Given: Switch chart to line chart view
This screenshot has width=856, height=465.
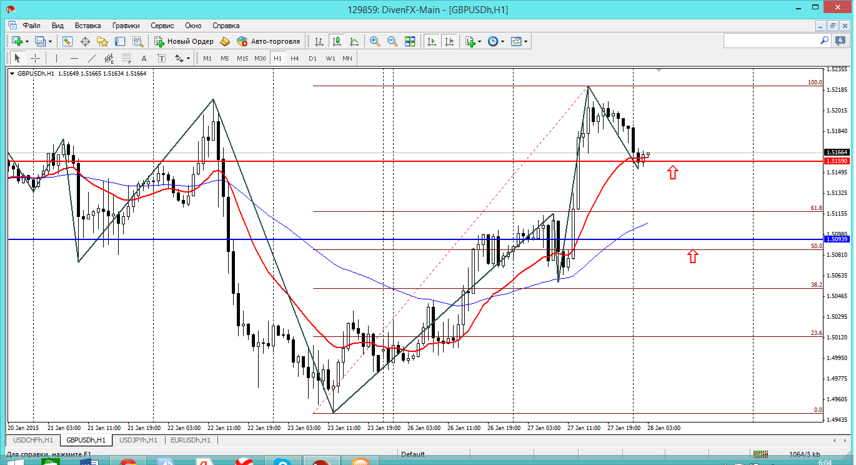Looking at the screenshot, I should [354, 41].
